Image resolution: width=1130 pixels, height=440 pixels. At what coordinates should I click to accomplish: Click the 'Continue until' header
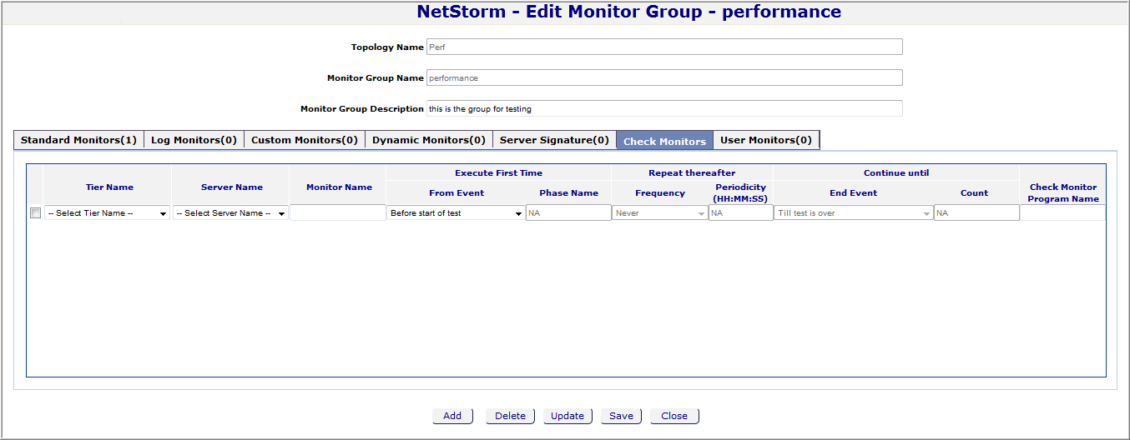pos(896,172)
